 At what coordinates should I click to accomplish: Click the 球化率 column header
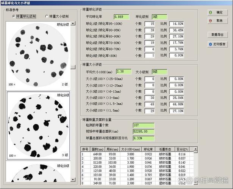(149, 149)
